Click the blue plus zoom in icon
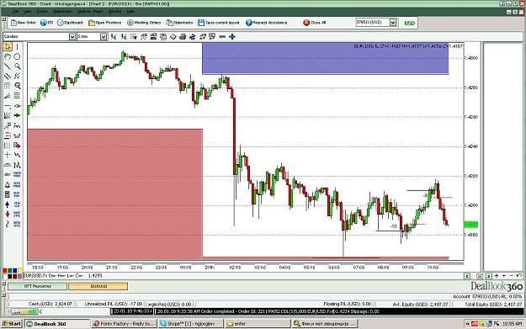Image resolution: width=526 pixels, height=329 pixels. pos(231,36)
